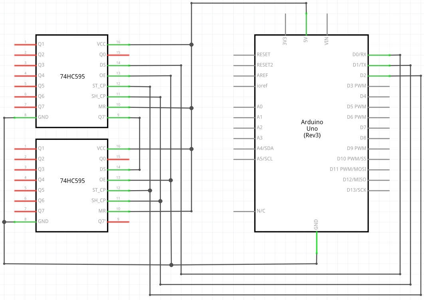Select the 3V3 power pin label
424x300 pixels.
tap(285, 41)
